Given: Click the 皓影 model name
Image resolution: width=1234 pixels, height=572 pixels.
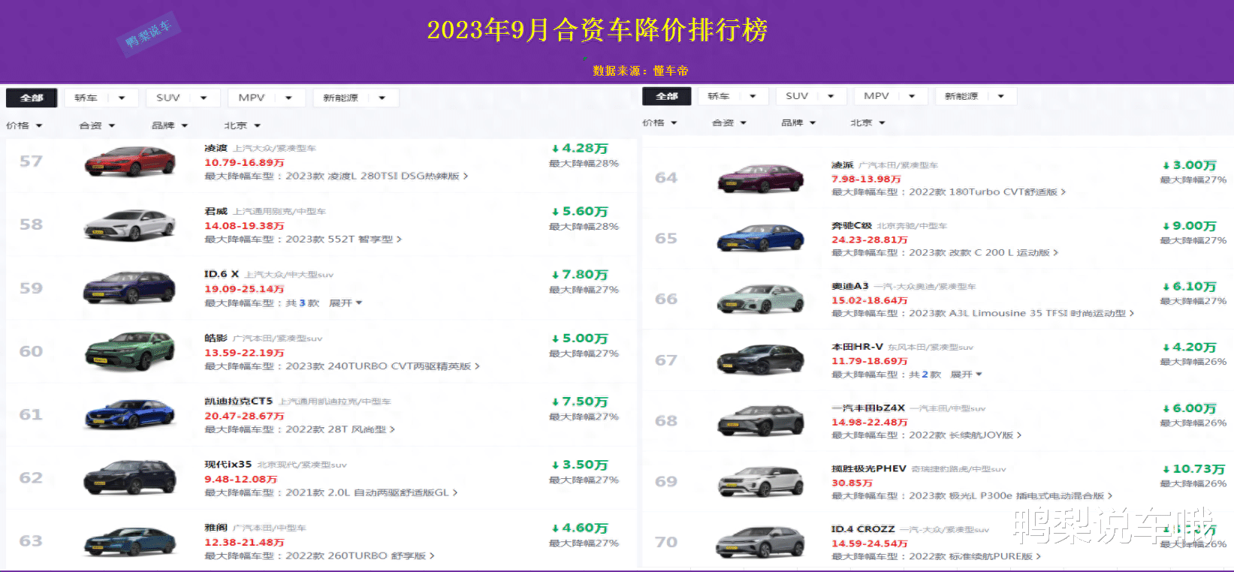Looking at the screenshot, I should click(216, 338).
